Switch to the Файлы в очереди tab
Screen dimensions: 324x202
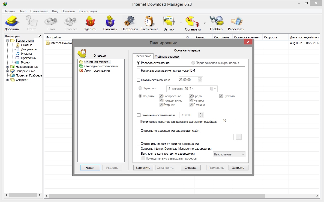(x=167, y=57)
